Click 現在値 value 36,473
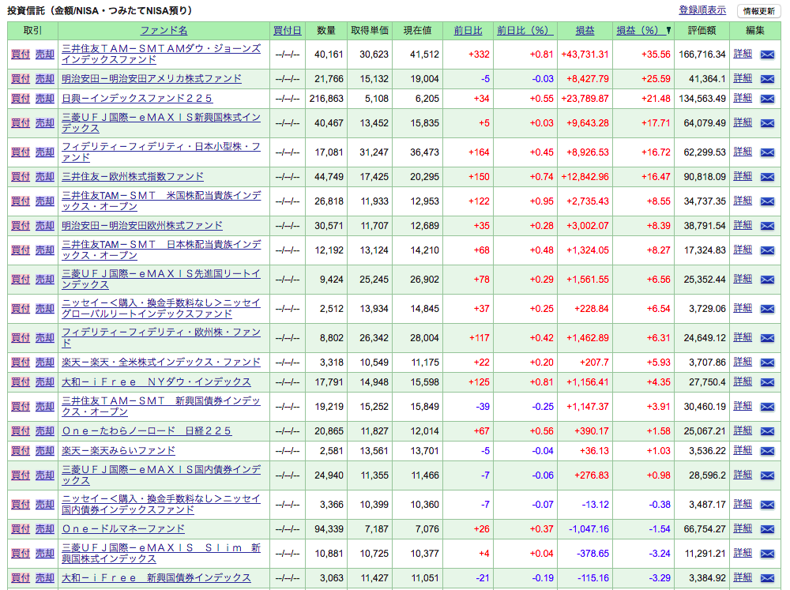The image size is (790, 590). (424, 152)
